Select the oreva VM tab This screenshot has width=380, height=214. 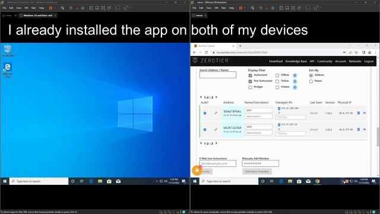[x=199, y=15]
